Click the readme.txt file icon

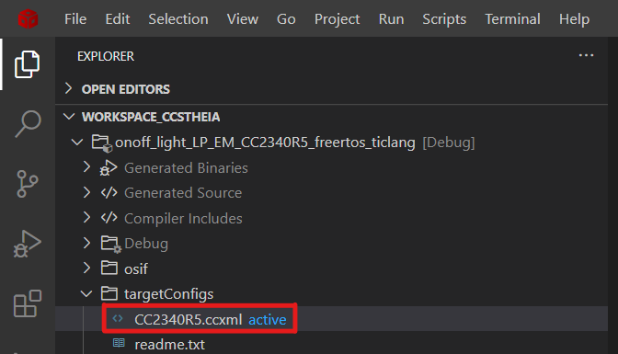point(119,343)
